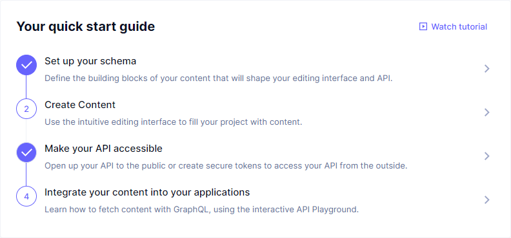The height and width of the screenshot is (238, 511).
Task: Click the schema description about building blocks
Action: pyautogui.click(x=218, y=78)
